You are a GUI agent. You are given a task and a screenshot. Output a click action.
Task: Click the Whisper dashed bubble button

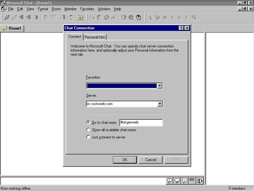pyautogui.click(x=184, y=181)
